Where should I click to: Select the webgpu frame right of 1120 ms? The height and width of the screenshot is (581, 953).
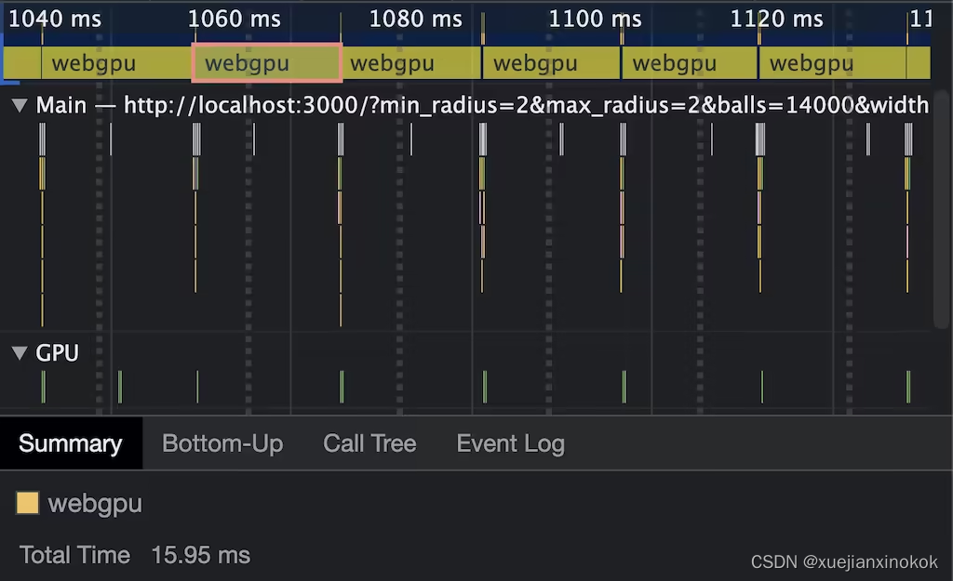coord(833,62)
